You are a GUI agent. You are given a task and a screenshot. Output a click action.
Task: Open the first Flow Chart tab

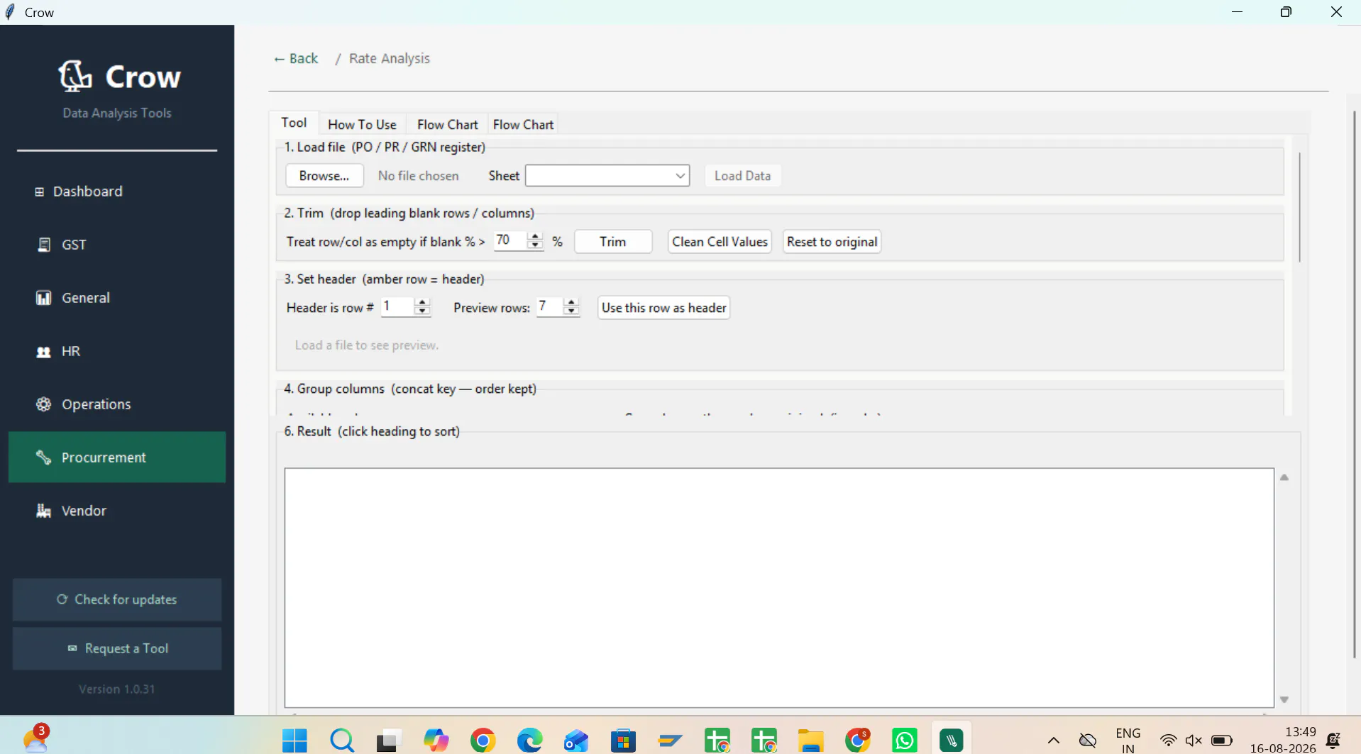click(x=448, y=124)
